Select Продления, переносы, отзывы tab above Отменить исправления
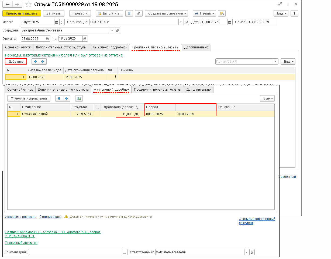 [x=158, y=90]
